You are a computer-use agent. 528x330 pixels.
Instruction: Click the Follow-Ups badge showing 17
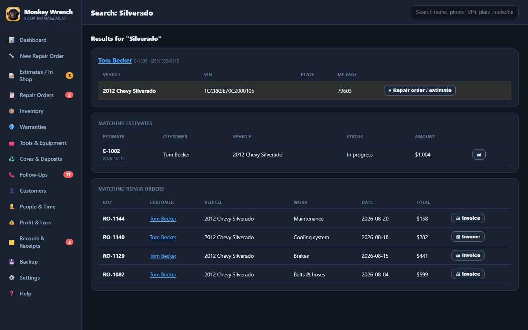[x=68, y=175]
